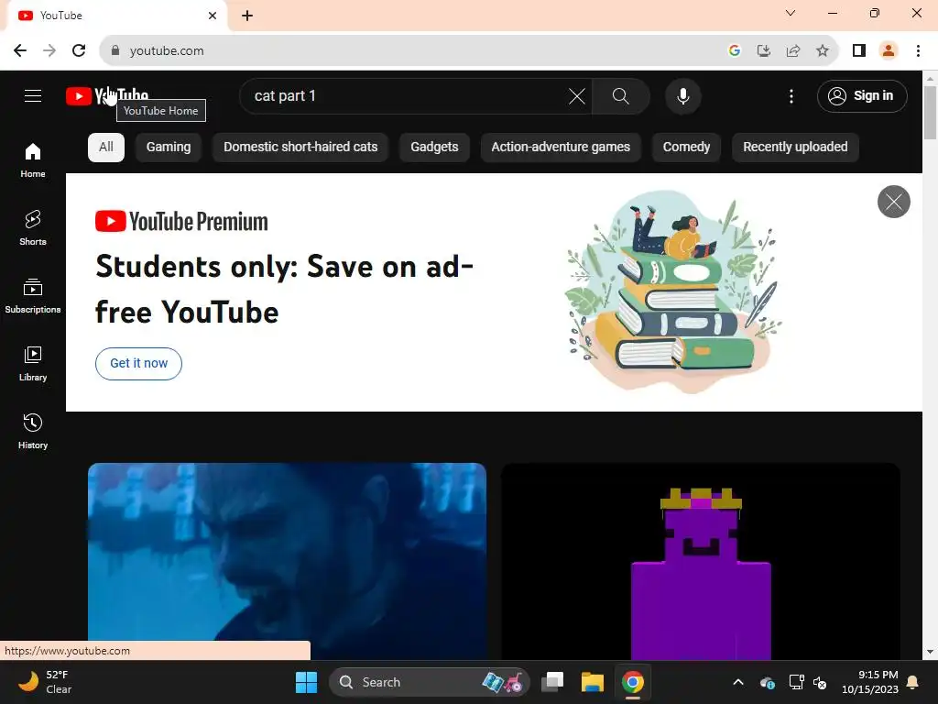Select the Comedy filter chip
The image size is (938, 704).
(x=686, y=148)
